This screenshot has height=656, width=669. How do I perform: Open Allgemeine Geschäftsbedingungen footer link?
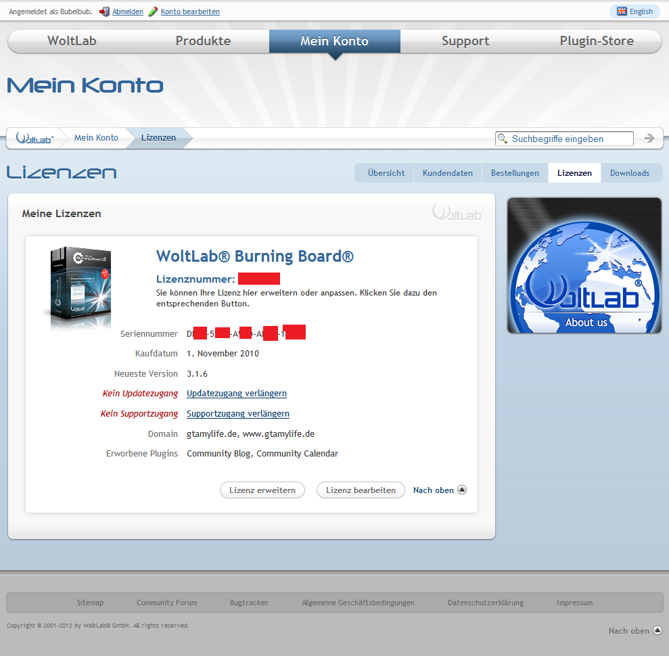click(x=358, y=603)
